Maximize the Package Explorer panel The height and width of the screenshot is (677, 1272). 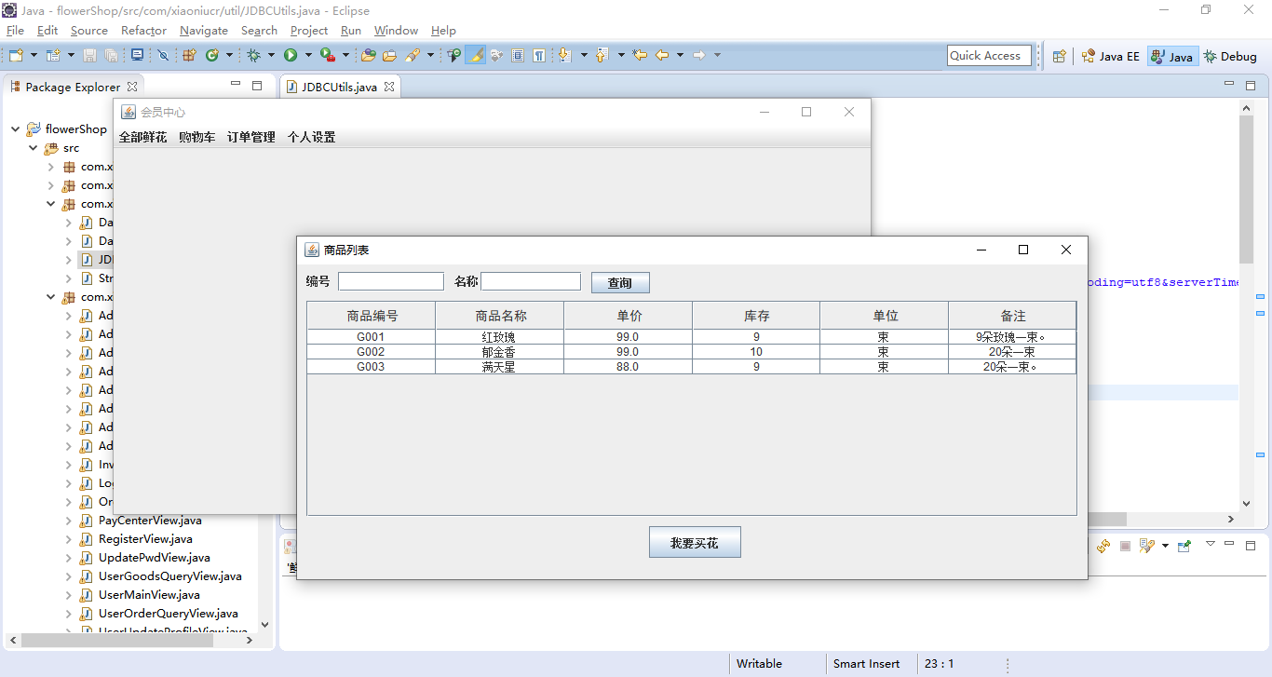[x=257, y=86]
